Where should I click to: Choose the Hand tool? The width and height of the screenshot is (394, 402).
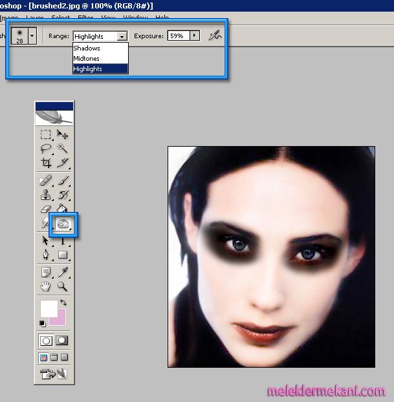pyautogui.click(x=46, y=286)
